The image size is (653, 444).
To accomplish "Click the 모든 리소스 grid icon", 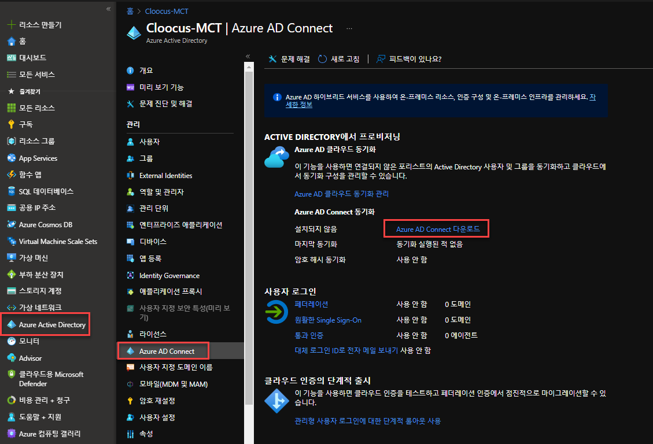I will point(11,108).
